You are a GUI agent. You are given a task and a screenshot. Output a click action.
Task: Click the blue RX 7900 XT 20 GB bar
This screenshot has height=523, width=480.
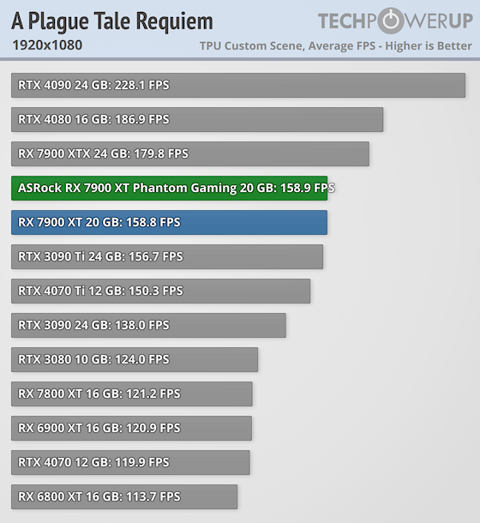click(x=170, y=222)
